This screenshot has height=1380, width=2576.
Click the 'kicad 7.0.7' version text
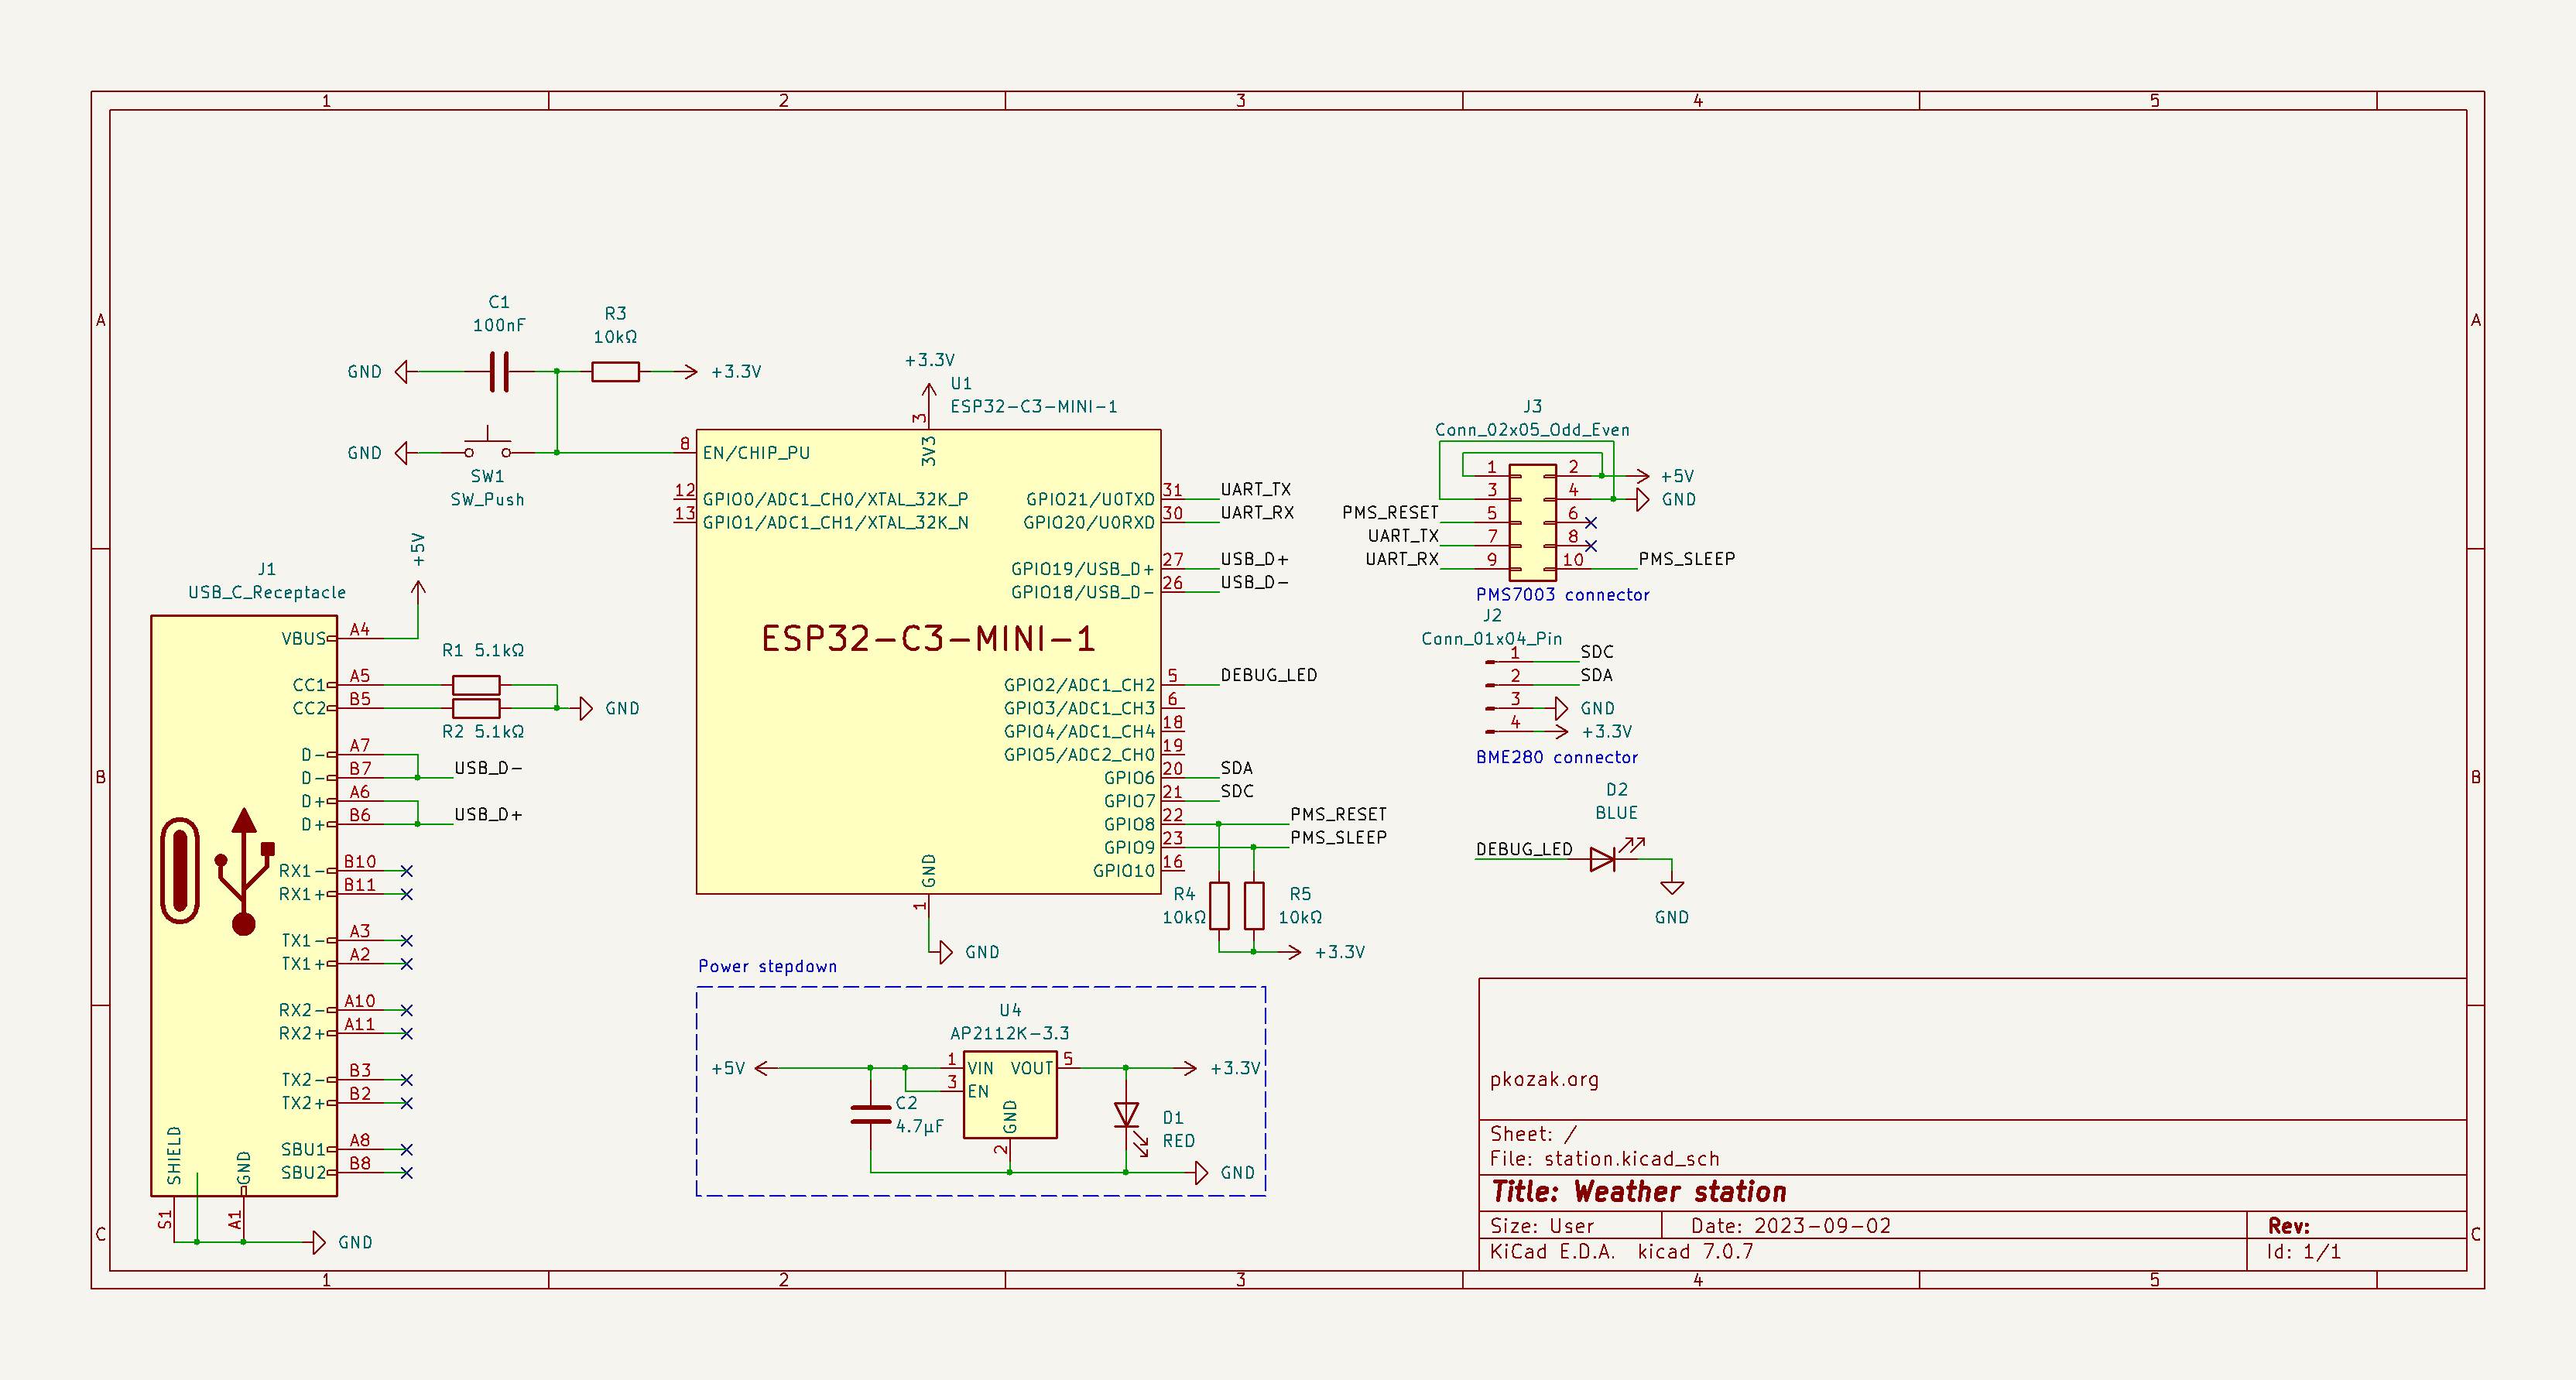click(1695, 1252)
